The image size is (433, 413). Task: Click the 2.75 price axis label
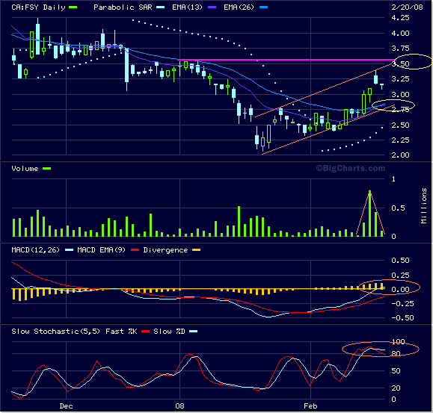(x=400, y=110)
